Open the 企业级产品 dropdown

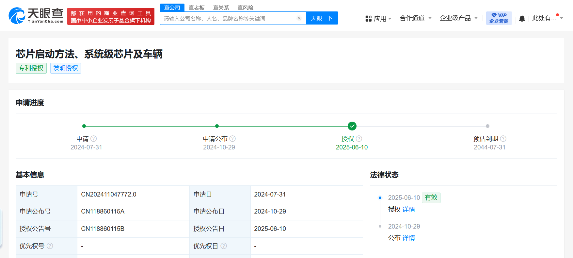(458, 18)
